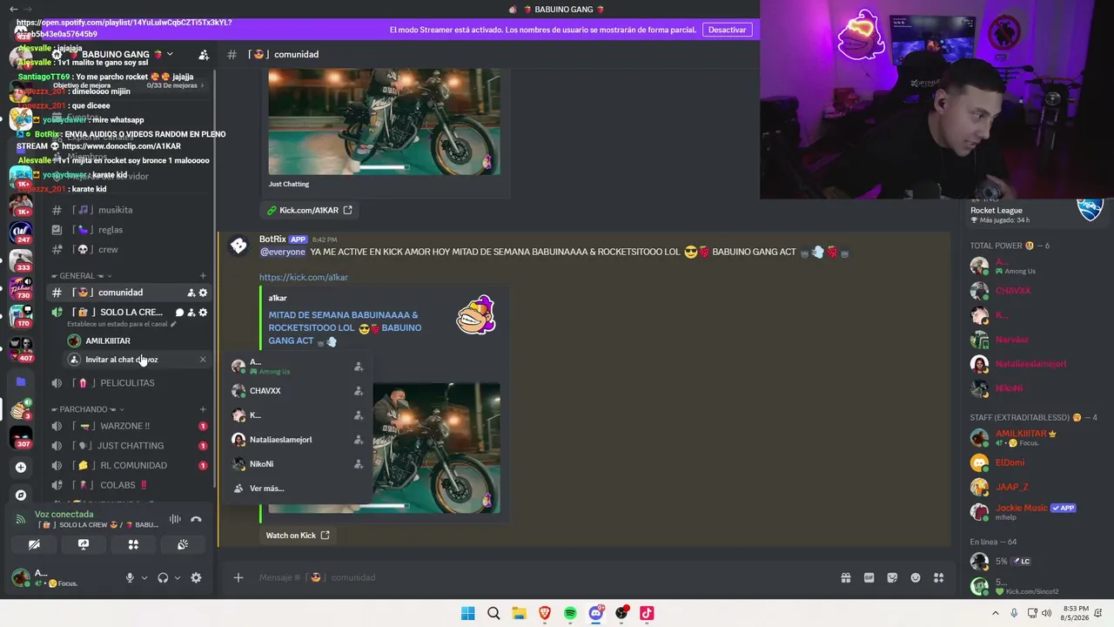The image size is (1114, 627).
Task: Turn on the camera in voice
Action: tap(34, 544)
